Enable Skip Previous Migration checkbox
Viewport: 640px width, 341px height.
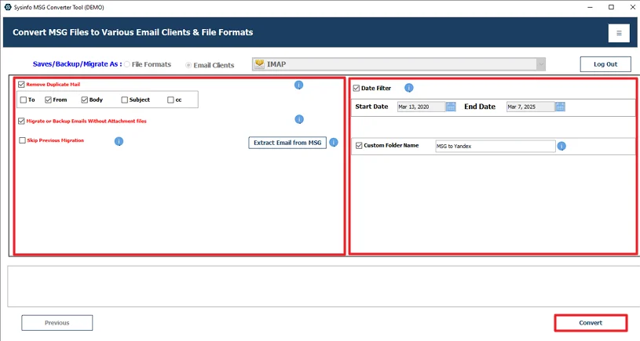(23, 140)
